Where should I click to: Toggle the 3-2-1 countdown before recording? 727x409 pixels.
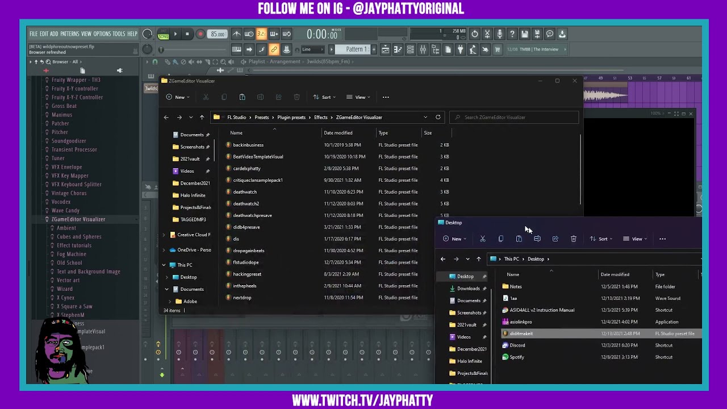point(261,34)
